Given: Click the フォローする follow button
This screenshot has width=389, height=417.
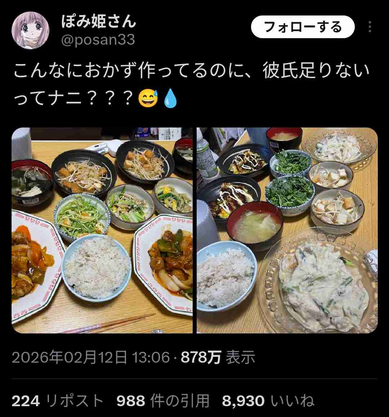Looking at the screenshot, I should (x=303, y=27).
